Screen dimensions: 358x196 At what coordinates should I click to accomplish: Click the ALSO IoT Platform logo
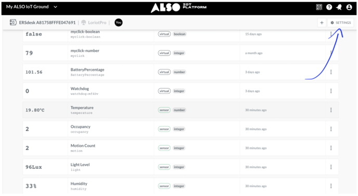tap(178, 7)
